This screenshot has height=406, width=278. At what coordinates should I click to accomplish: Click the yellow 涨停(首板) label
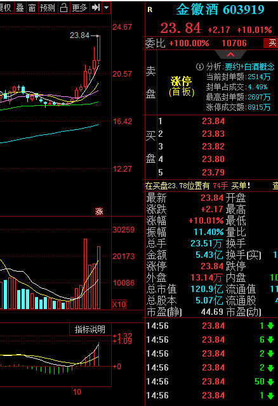[x=182, y=86]
